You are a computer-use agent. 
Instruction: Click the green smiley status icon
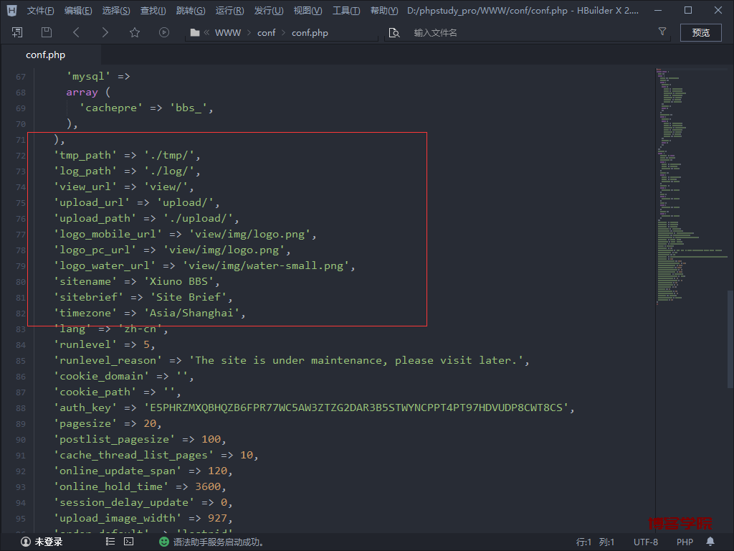[x=164, y=542]
